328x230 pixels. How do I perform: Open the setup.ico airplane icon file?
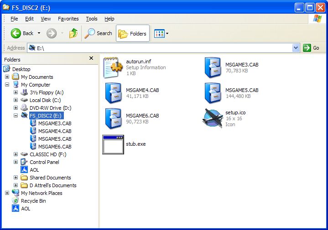click(212, 118)
